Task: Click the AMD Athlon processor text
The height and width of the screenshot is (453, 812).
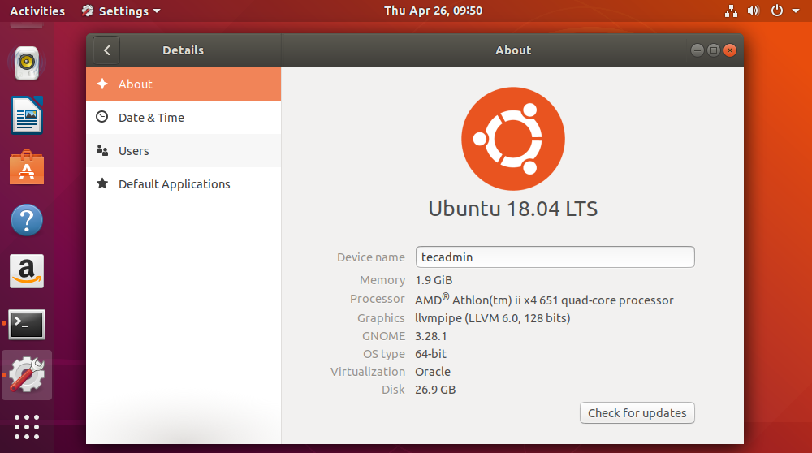Action: click(x=544, y=300)
